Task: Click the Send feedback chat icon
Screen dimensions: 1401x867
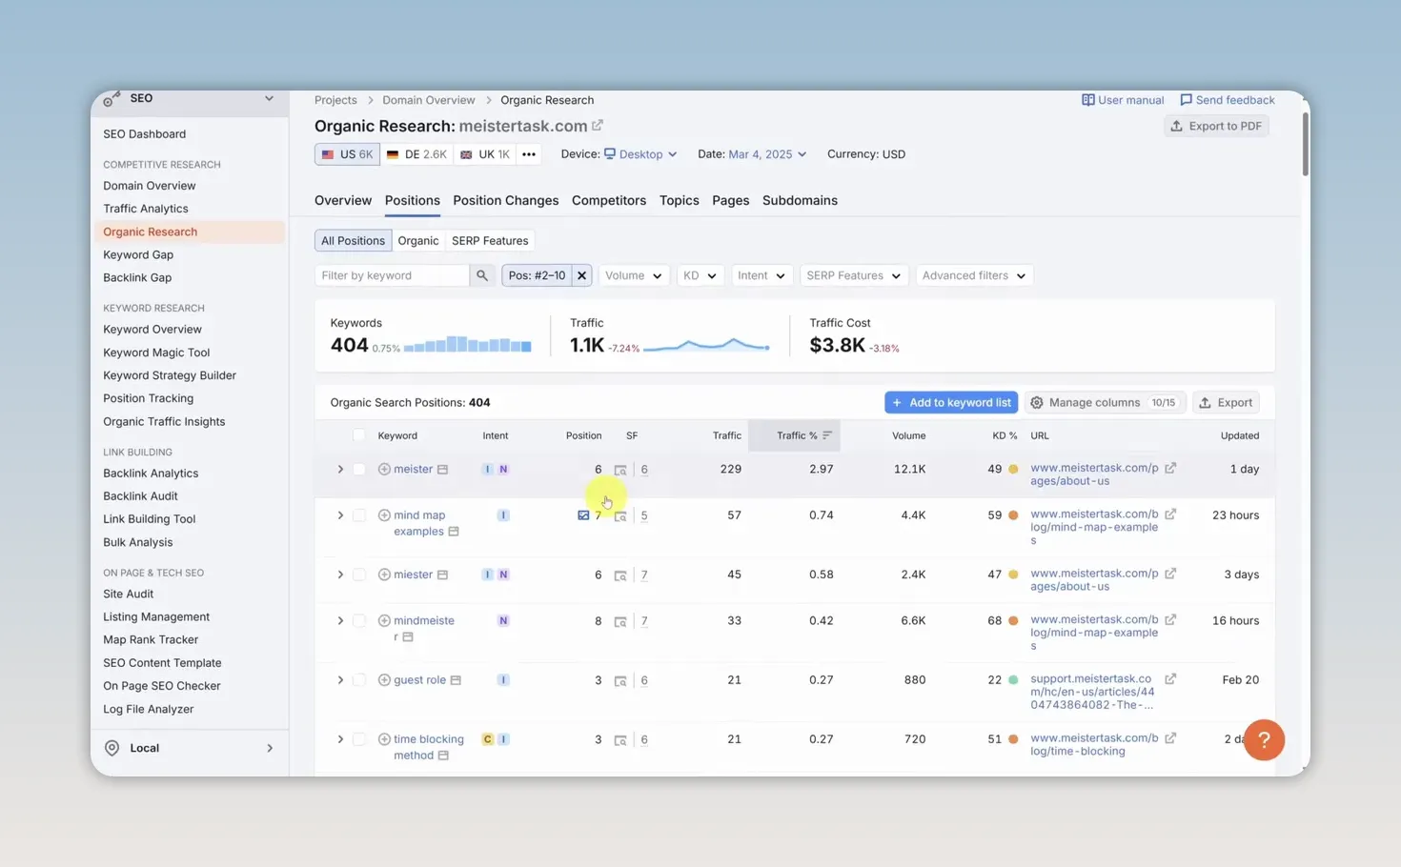Action: pos(1186,100)
